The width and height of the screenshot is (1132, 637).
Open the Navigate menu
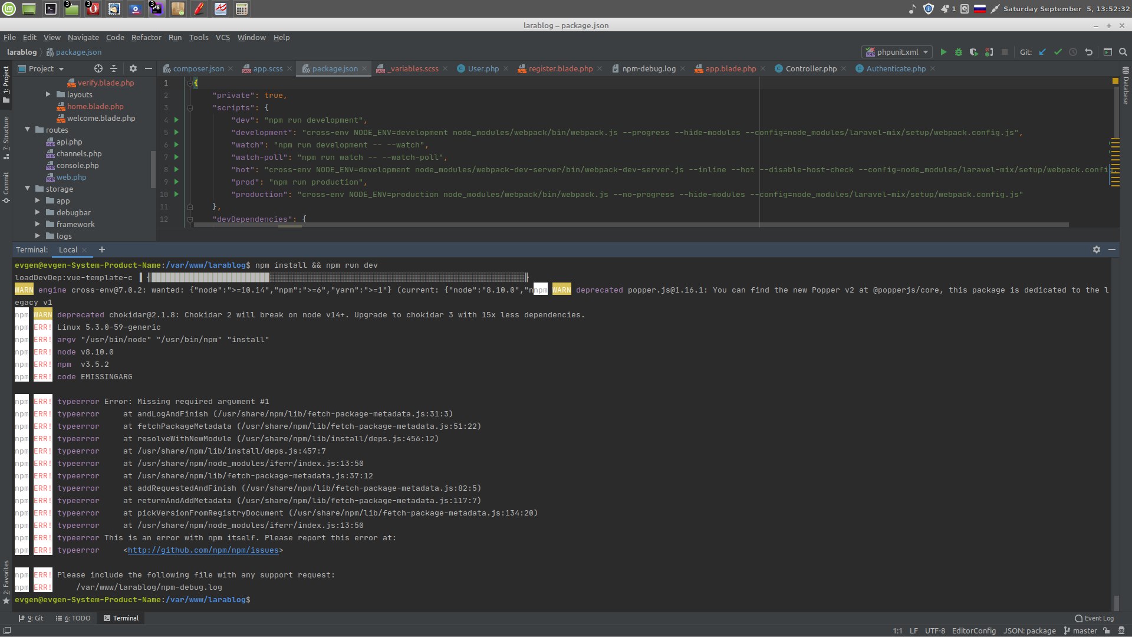83,37
